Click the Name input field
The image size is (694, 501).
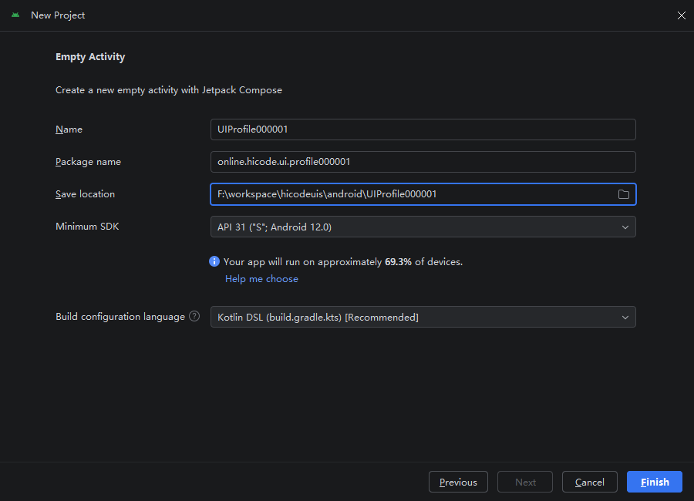pos(423,129)
